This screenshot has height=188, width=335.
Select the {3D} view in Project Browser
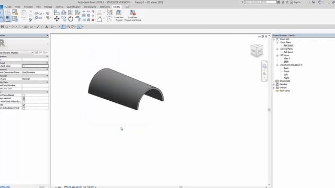286,62
